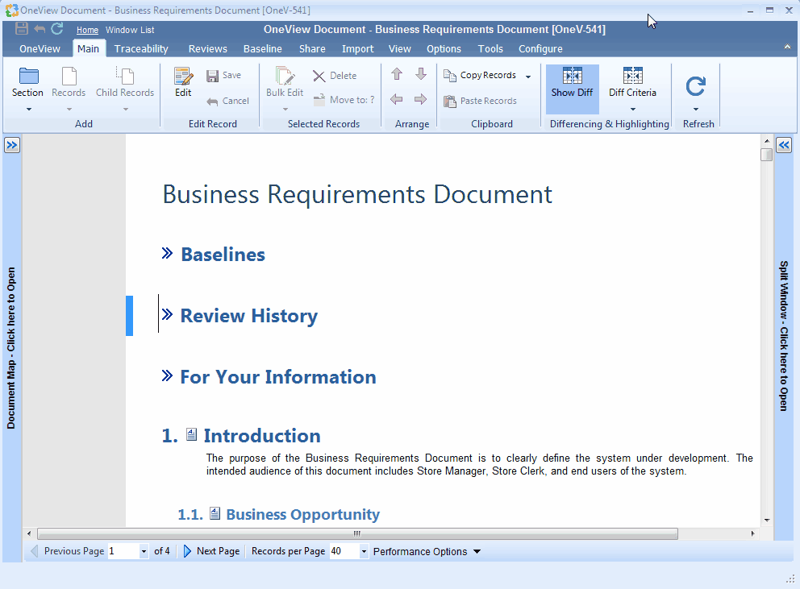This screenshot has height=589, width=800.
Task: Switch to the Traceability tab
Action: coord(141,48)
